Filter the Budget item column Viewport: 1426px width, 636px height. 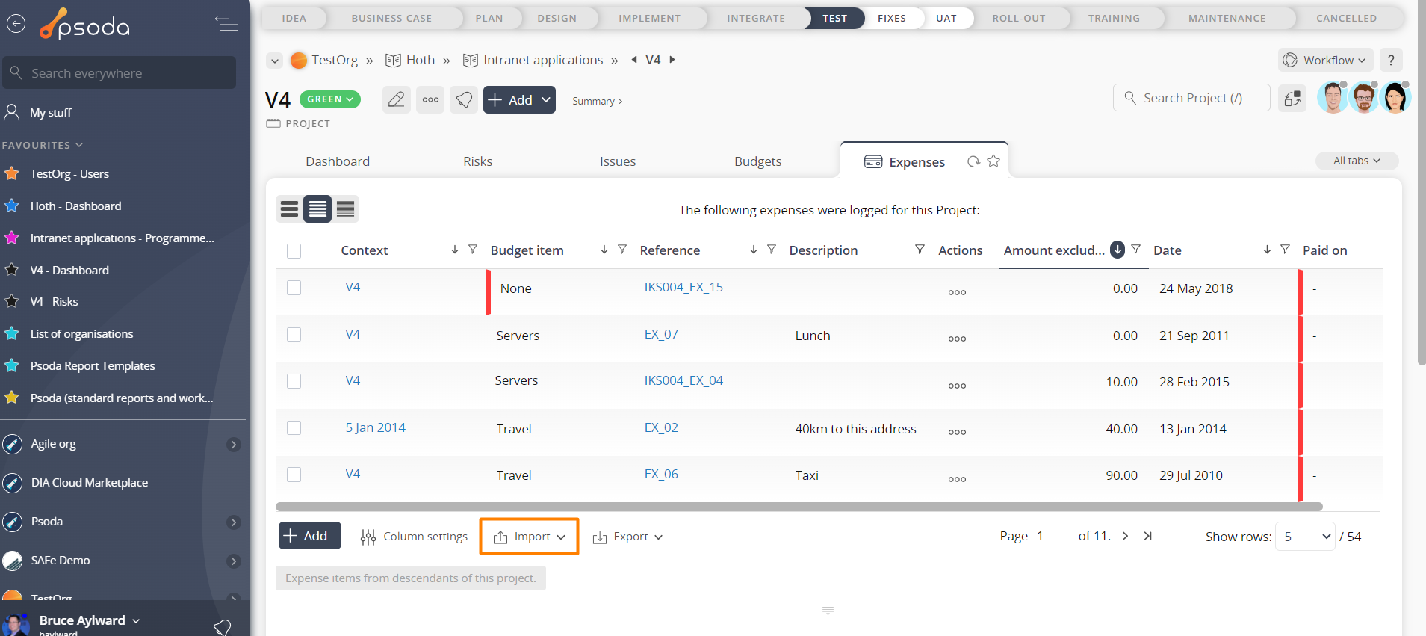point(622,250)
